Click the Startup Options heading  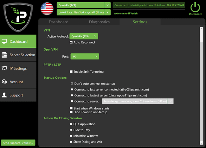55,78
